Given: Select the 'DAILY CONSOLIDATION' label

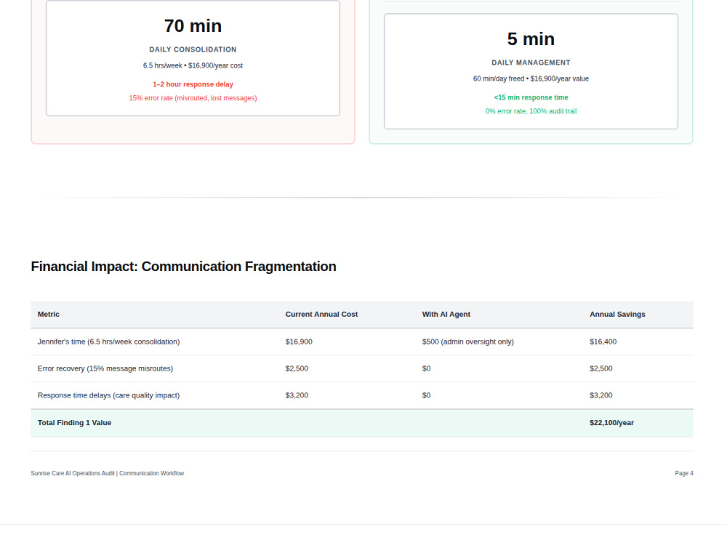Looking at the screenshot, I should click(x=193, y=49).
